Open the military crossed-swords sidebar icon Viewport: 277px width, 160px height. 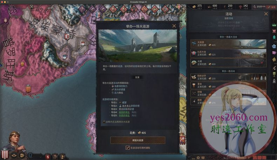pos(274,31)
